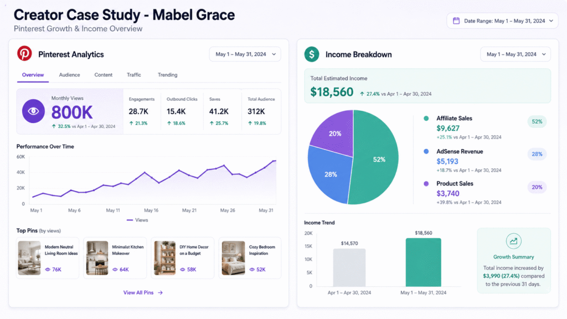Viewport: 567px width, 319px height.
Task: Click the green Affiliate Sales legend dot
Action: click(426, 119)
